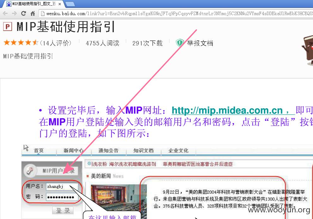Select the 通知公告 navigation tab
The image size is (313, 219).
[x=108, y=151]
